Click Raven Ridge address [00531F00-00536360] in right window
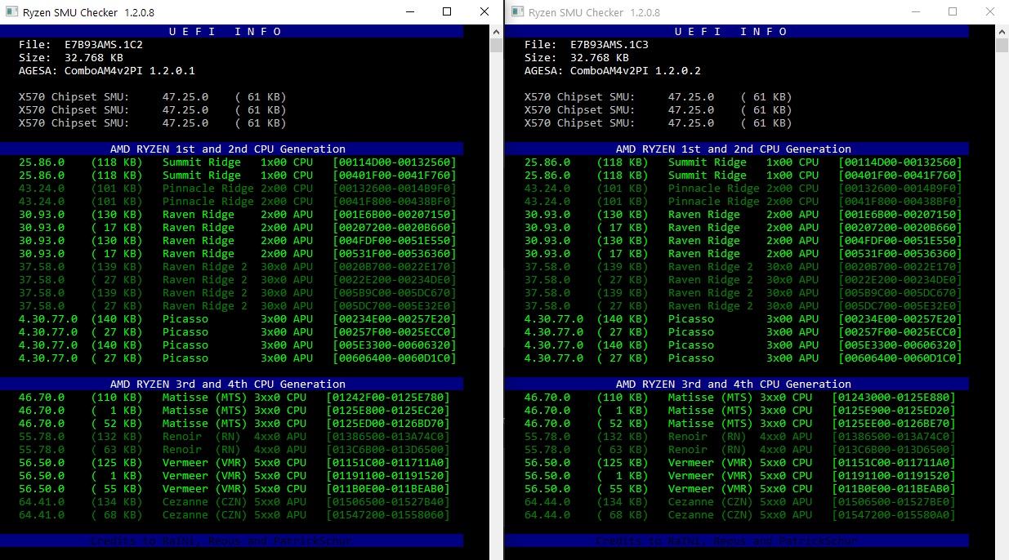Screen dimensions: 1009x560 [x=900, y=253]
